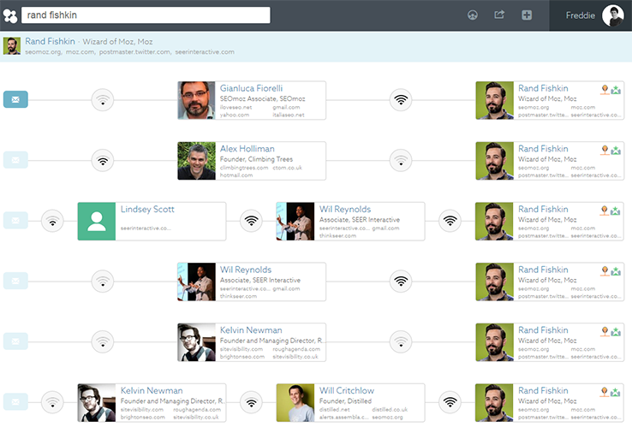Click the app logo in top-left corner

[x=10, y=15]
